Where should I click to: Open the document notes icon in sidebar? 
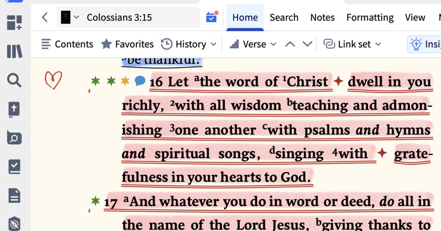[x=14, y=196]
